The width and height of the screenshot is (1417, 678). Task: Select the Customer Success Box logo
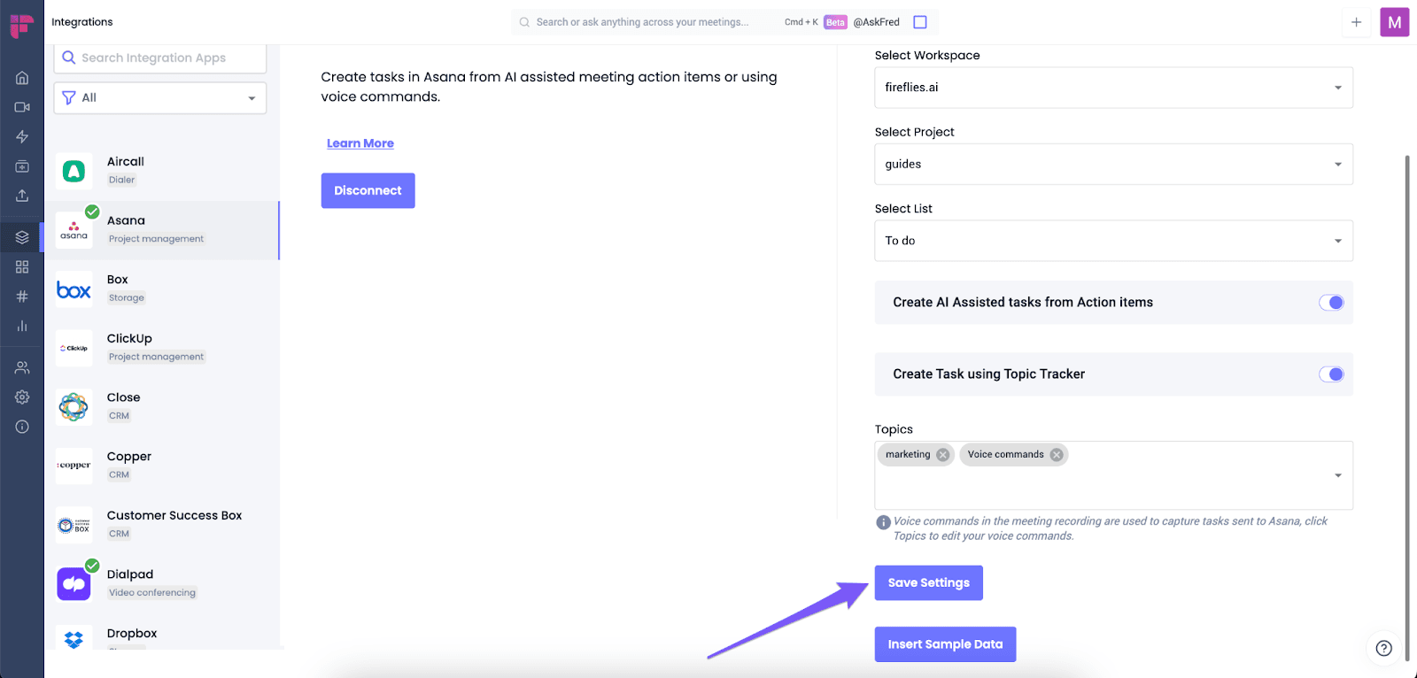(74, 525)
